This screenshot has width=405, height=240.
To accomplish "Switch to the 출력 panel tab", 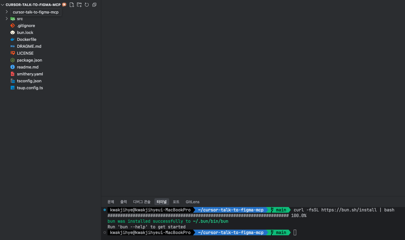I will click(x=124, y=202).
